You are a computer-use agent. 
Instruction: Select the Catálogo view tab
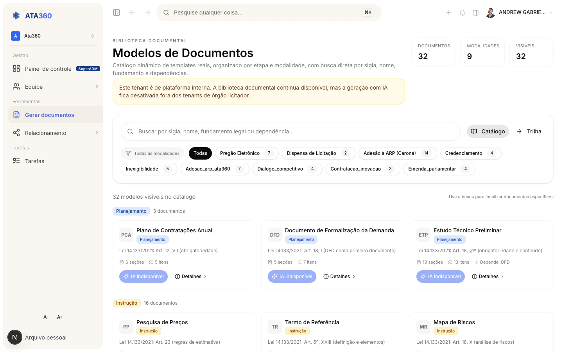click(x=488, y=131)
